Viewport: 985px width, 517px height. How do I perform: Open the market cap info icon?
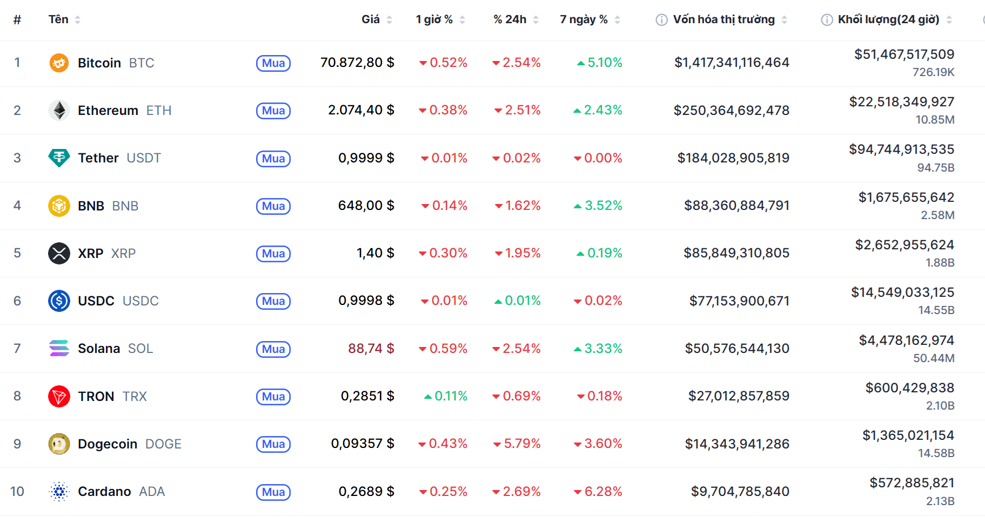click(661, 20)
